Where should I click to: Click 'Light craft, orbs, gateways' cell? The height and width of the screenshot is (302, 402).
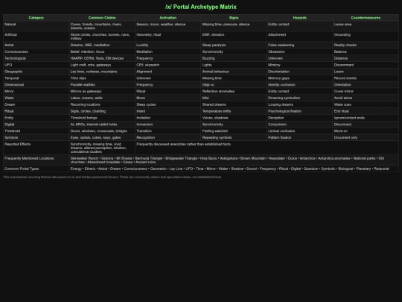point(102,65)
